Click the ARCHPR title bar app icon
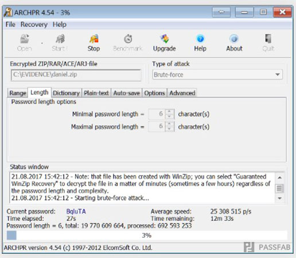This screenshot has height=258, width=296. (8, 13)
